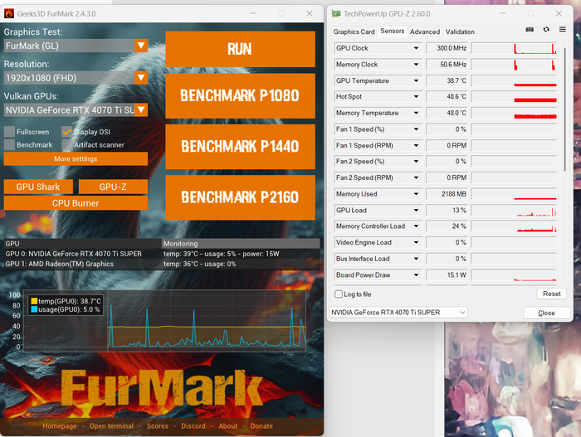This screenshot has height=437, width=581.
Task: Open CPU Burner
Action: [76, 203]
